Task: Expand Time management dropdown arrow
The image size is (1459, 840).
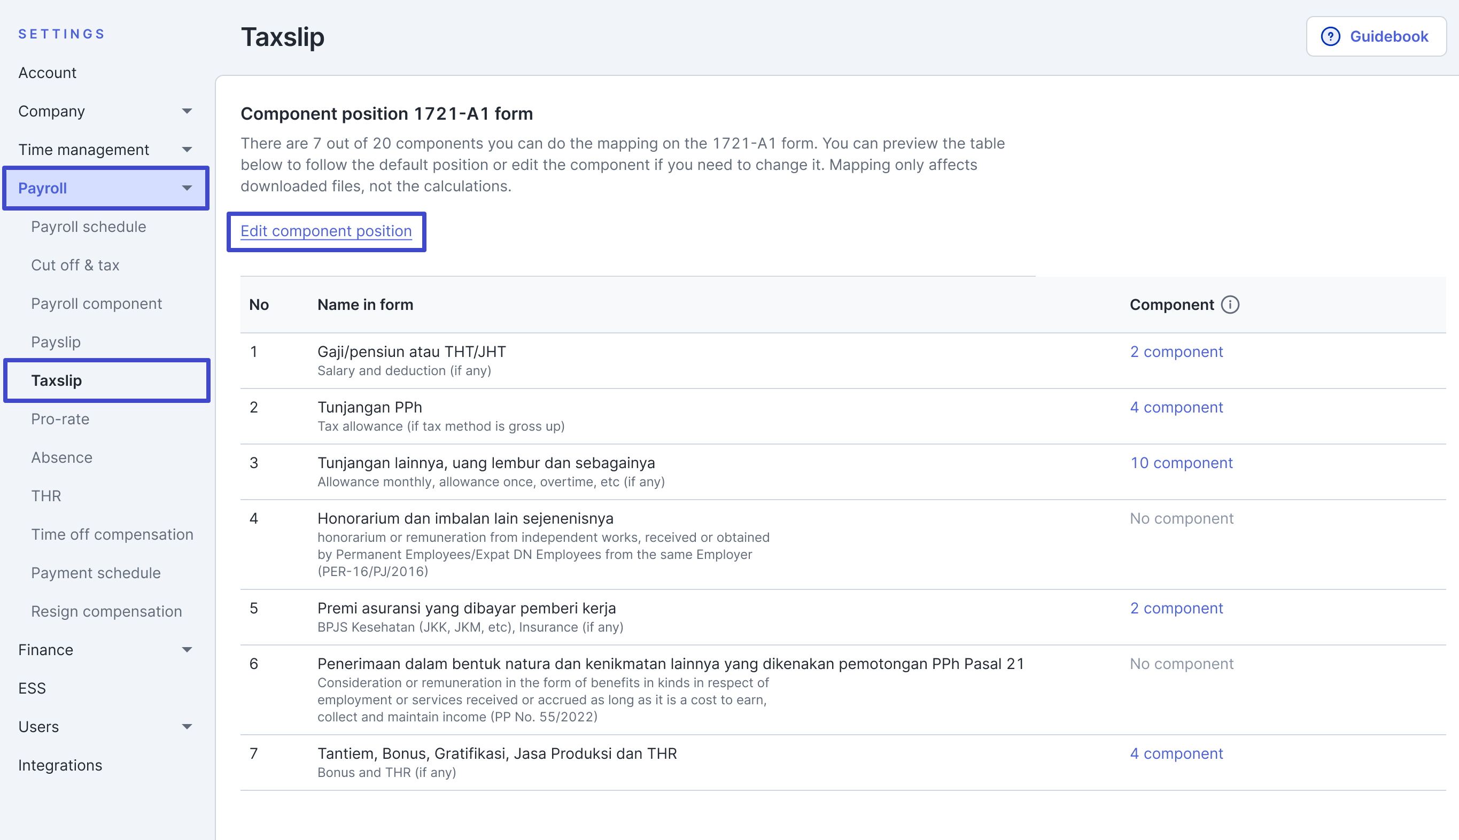Action: 187,150
